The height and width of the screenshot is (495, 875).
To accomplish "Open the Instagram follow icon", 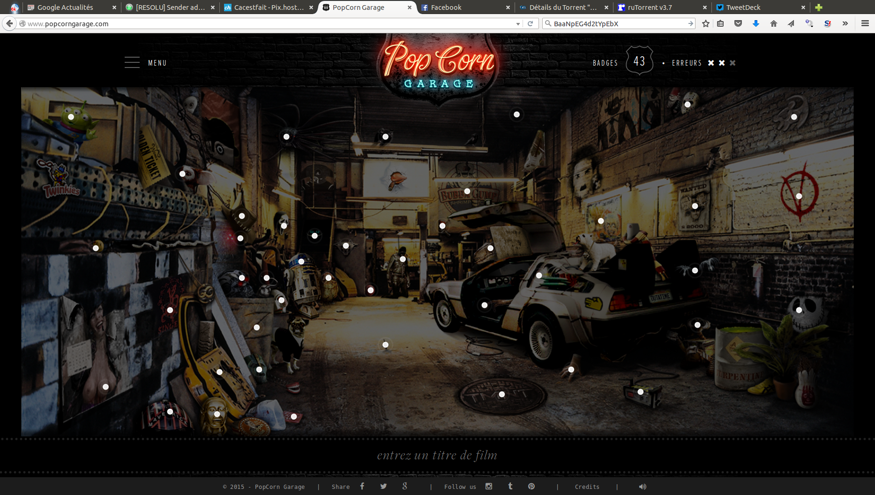I will pyautogui.click(x=489, y=486).
